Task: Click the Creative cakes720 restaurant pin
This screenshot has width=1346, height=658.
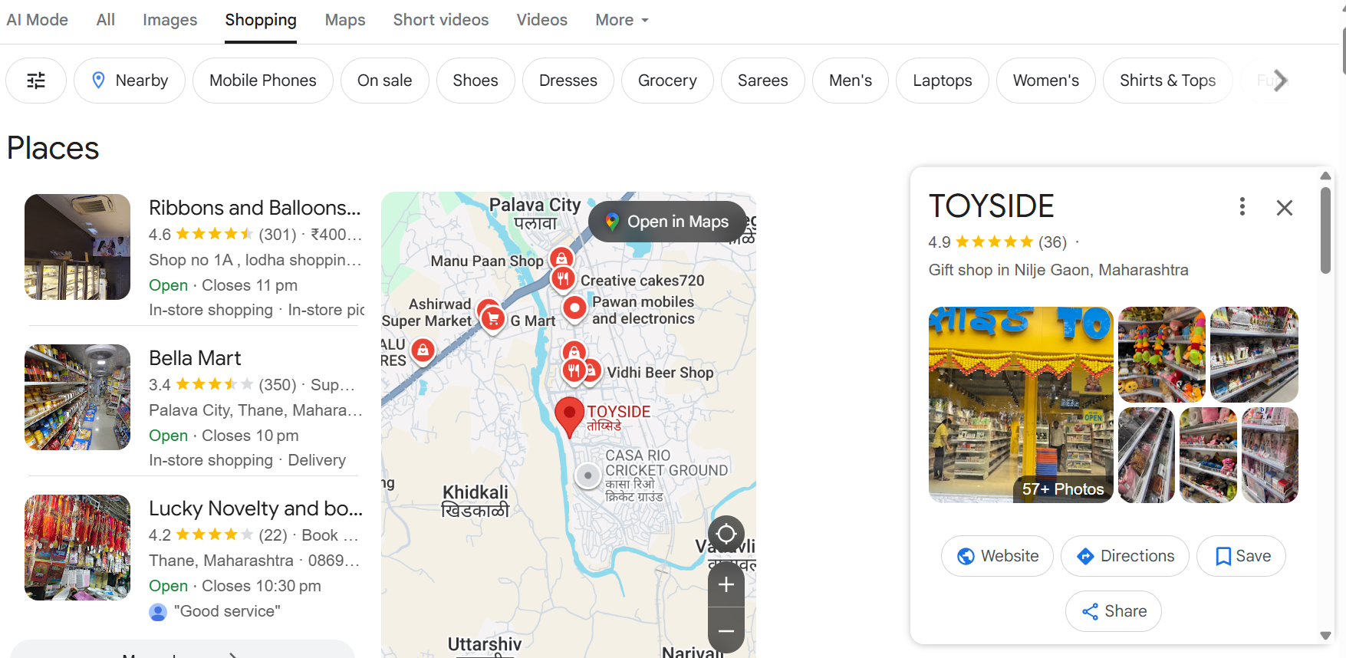Action: (563, 278)
